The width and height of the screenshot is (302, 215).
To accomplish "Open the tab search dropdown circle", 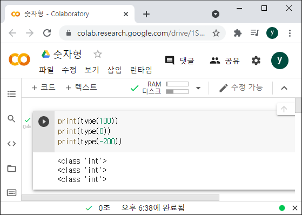I will 216,14.
